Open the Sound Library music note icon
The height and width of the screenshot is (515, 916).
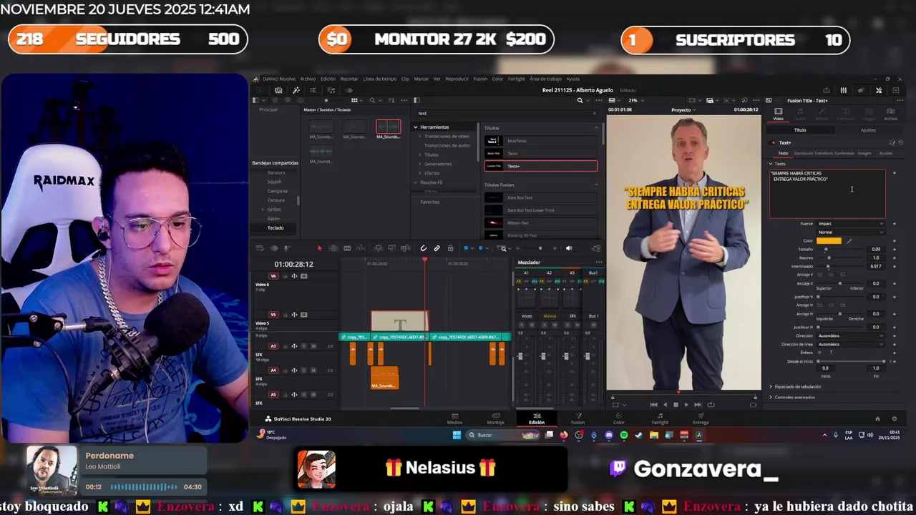tap(331, 90)
